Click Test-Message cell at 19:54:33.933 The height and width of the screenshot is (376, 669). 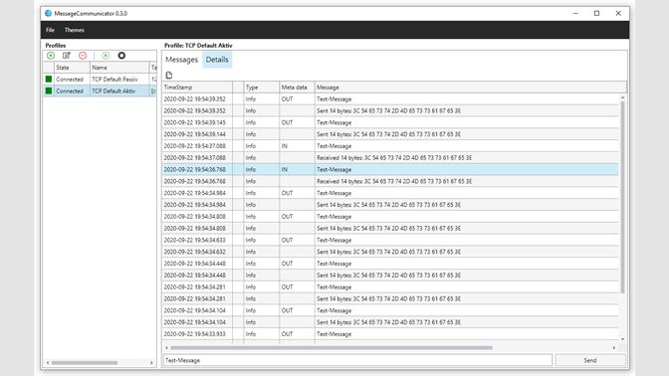(334, 334)
